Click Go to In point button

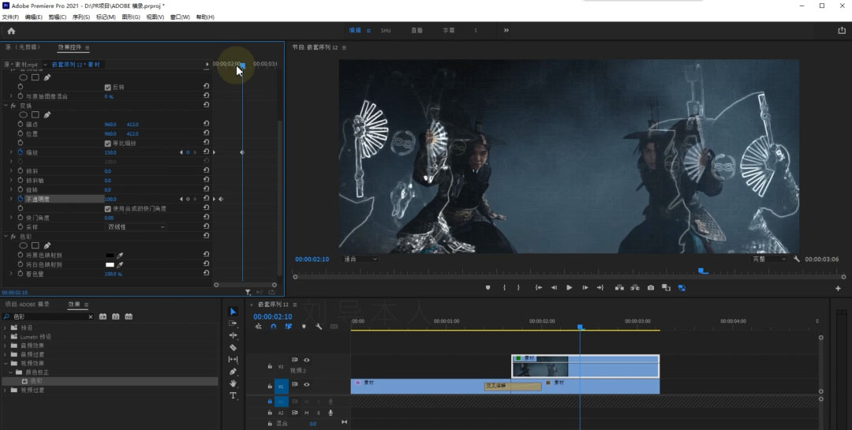539,287
